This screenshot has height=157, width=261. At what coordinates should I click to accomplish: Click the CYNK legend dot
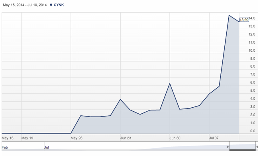51,5
